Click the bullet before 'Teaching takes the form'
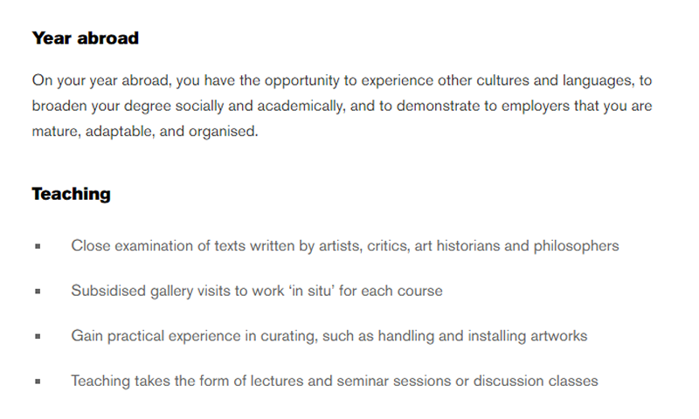 point(38,381)
